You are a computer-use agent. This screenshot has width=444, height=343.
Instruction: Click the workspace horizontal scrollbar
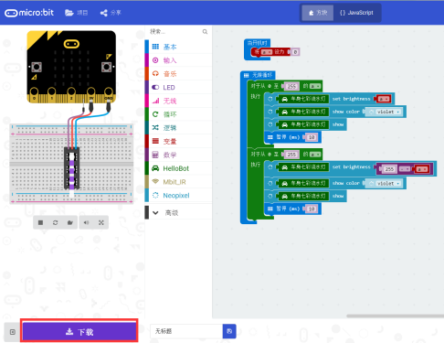[x=395, y=316]
